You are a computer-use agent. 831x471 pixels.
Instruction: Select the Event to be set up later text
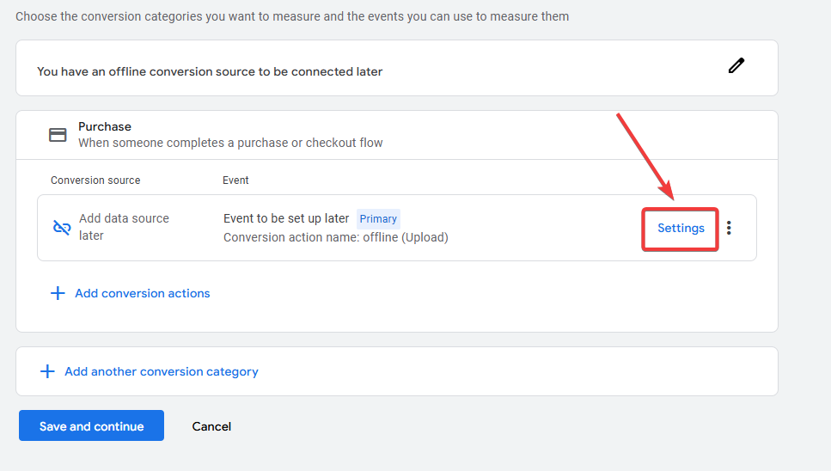286,218
